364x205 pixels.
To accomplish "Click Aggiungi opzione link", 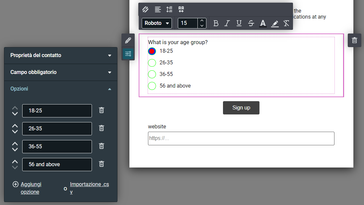I will [x=31, y=188].
